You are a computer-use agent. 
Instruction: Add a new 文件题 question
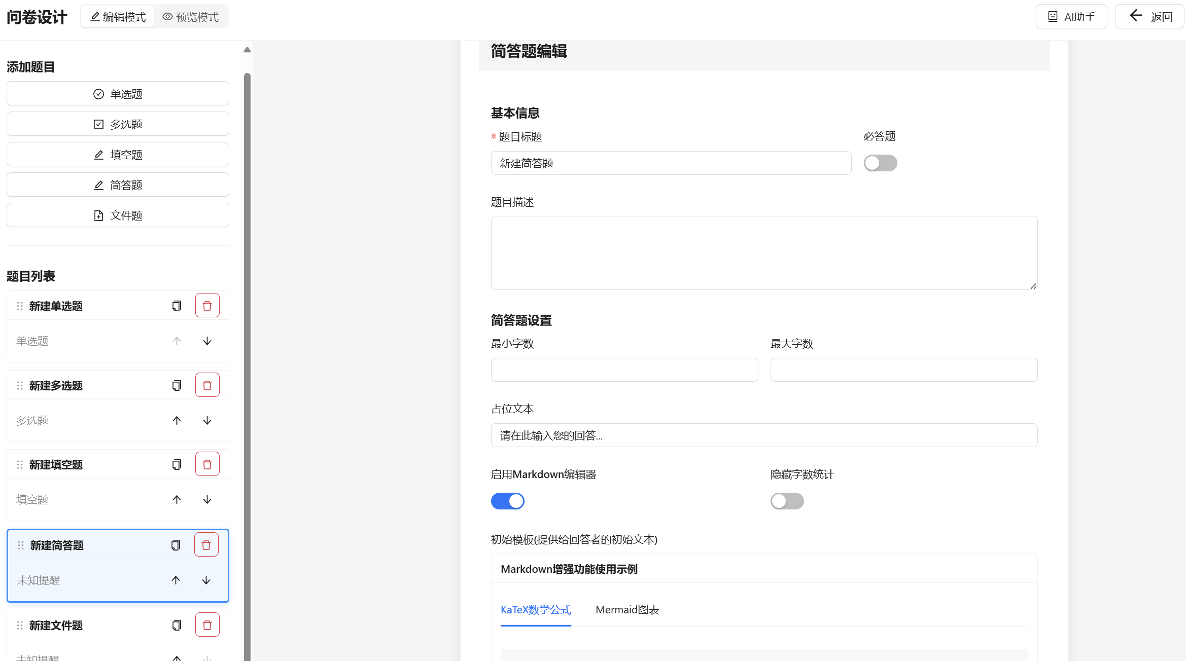[118, 215]
